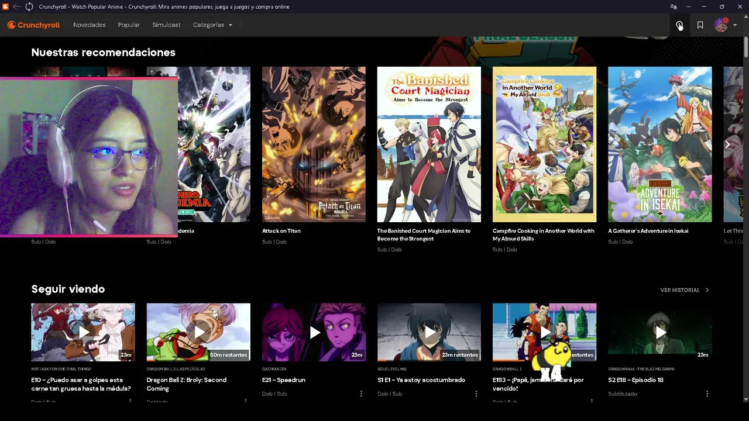Open more options for Dragon Ball Z Broly
749x421 pixels.
tap(246, 402)
